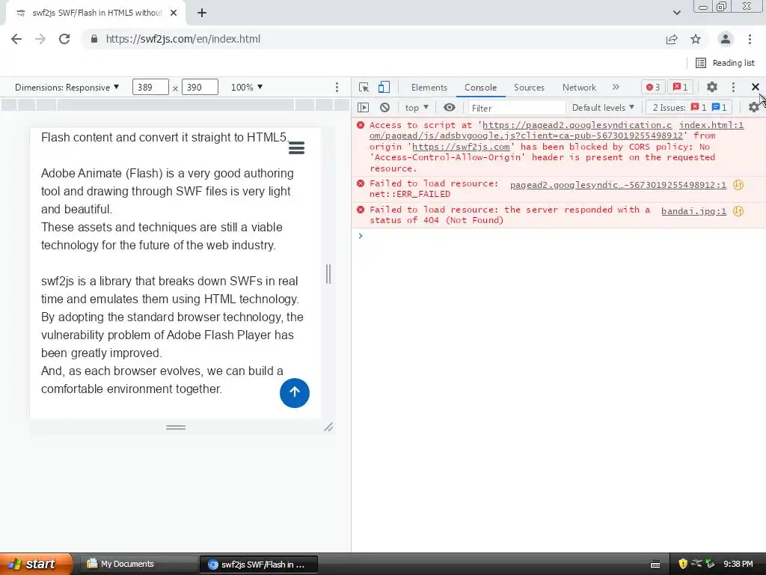Click network icon beside bandai.jpg

click(x=738, y=211)
